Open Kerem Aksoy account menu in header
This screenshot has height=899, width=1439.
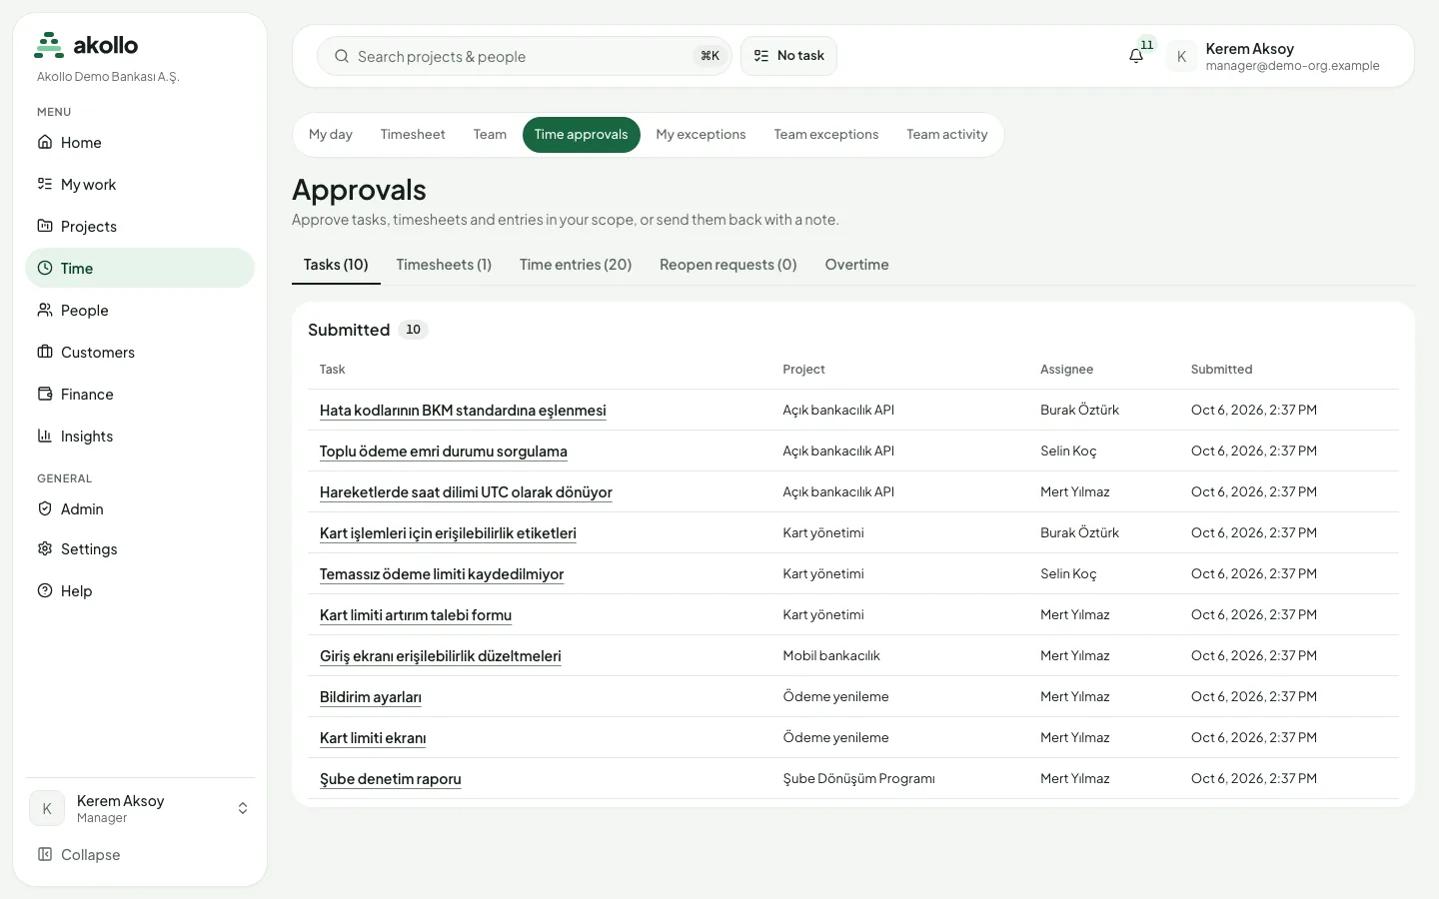click(x=1274, y=56)
